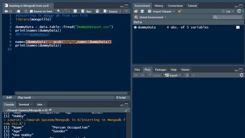
Task: Click the Environment search field
Action: click(x=227, y=17)
